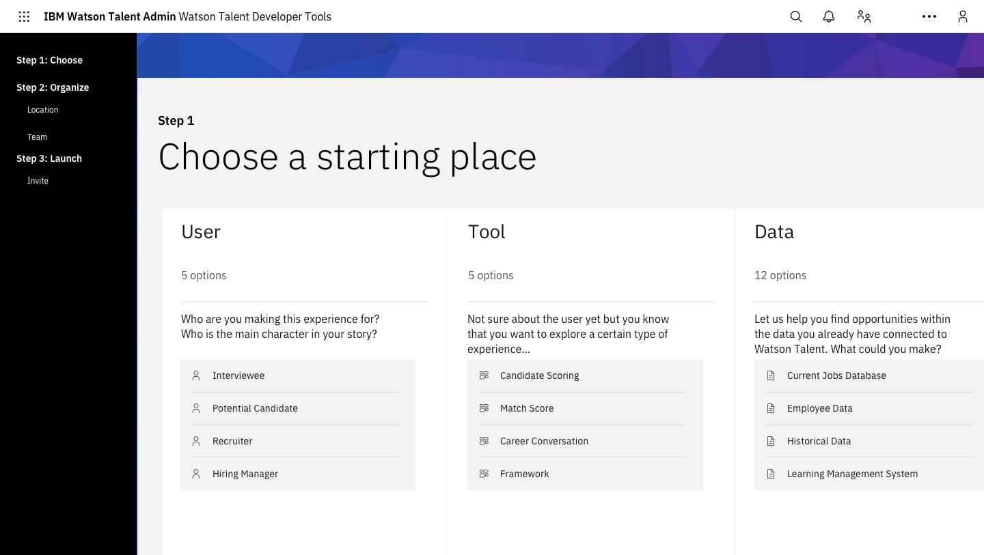Click the document icon beside Historical Data
Viewport: 984px width, 555px height.
[771, 441]
